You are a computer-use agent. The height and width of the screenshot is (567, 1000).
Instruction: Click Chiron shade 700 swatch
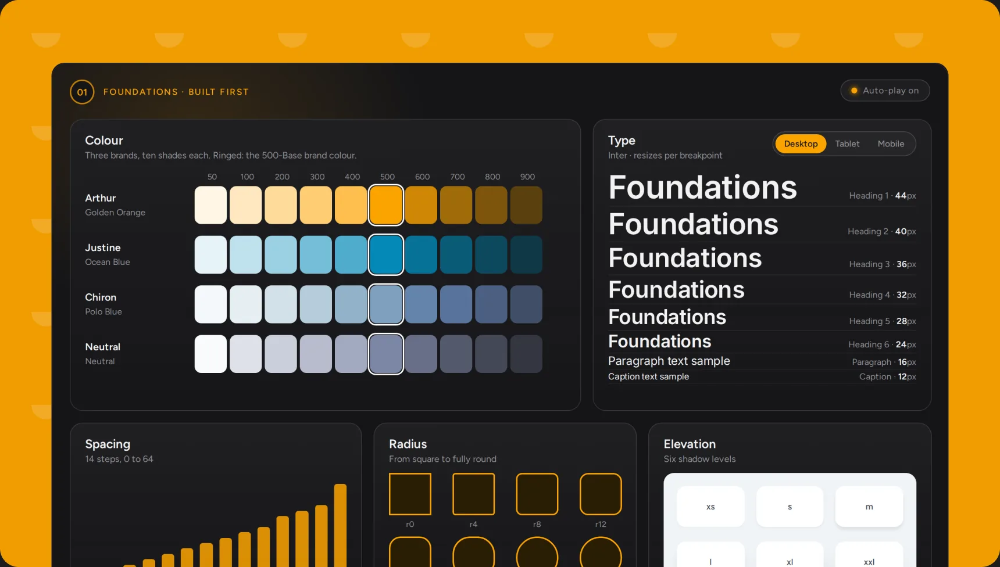456,304
